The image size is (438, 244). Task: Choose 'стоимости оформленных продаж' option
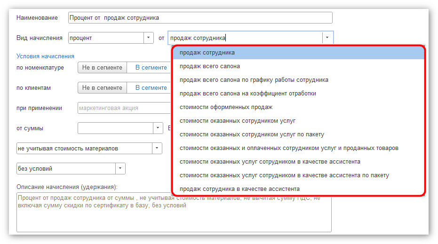298,107
